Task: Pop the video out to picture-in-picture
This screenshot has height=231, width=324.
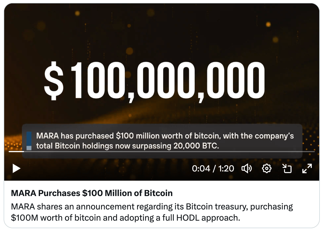Action: point(287,169)
